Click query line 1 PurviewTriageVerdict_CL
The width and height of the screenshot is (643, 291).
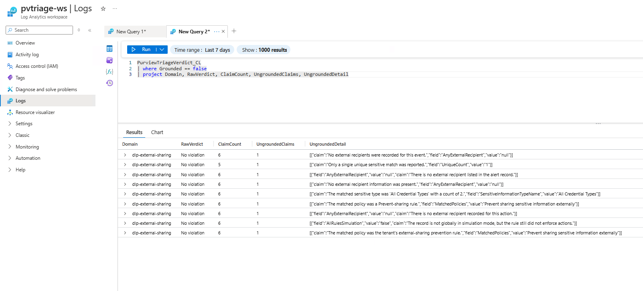tap(169, 63)
